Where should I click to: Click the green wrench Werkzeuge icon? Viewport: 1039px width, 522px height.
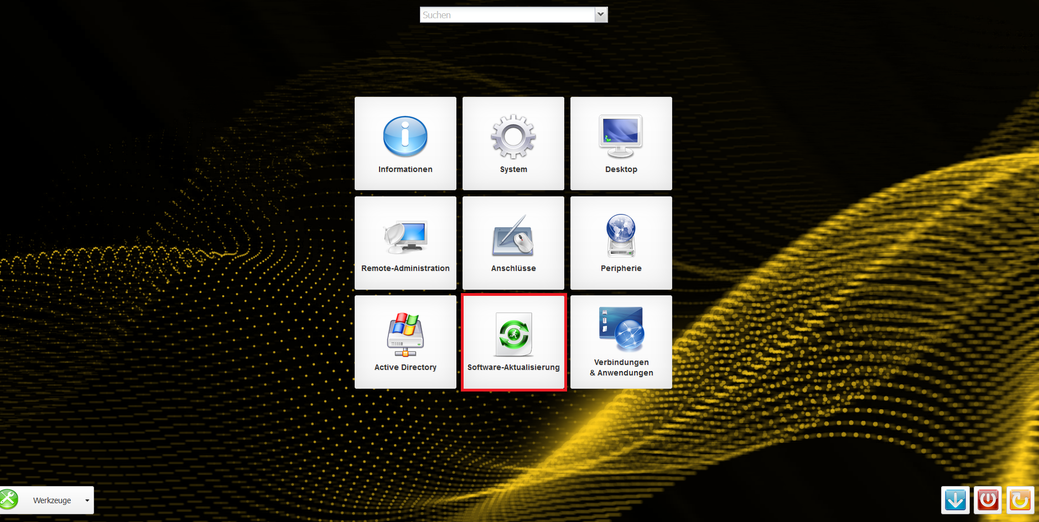[9, 499]
